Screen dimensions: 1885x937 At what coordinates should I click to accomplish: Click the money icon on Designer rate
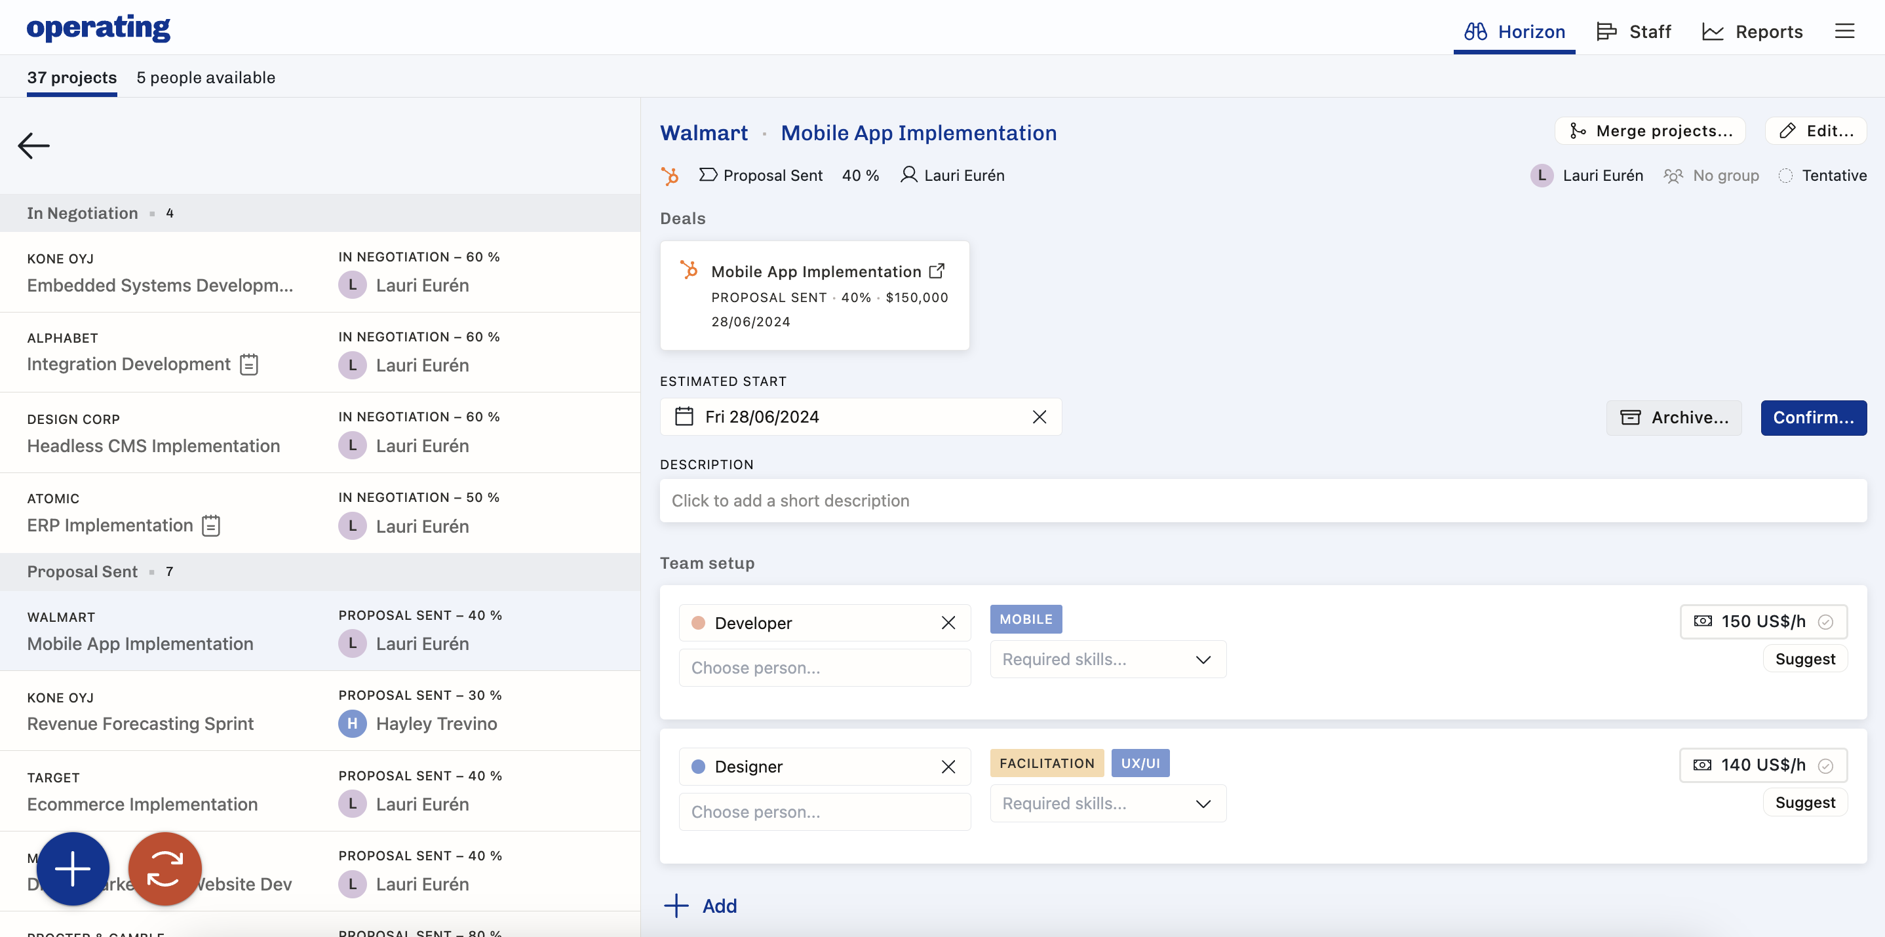[1703, 765]
